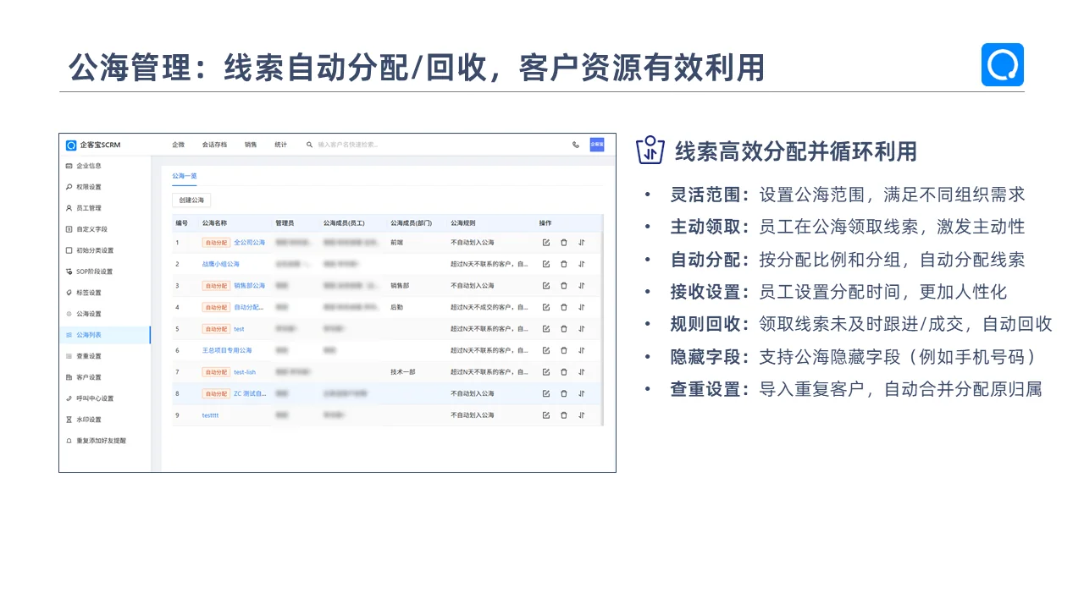Switch to the 公海一览 tab
Viewport: 1084px width, 609px height.
coord(184,176)
